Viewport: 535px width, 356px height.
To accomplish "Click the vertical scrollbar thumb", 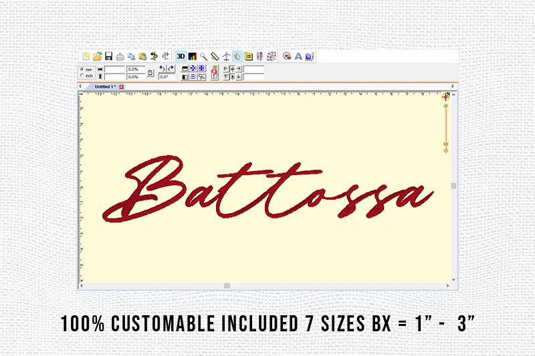I will point(453,186).
